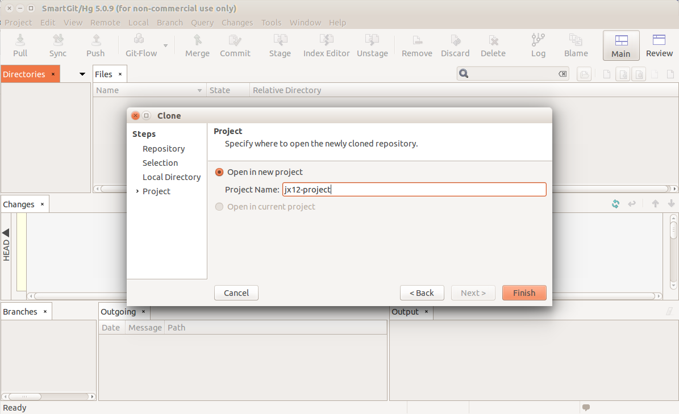Click the Message column header in Outgoing
The image size is (679, 414).
145,328
